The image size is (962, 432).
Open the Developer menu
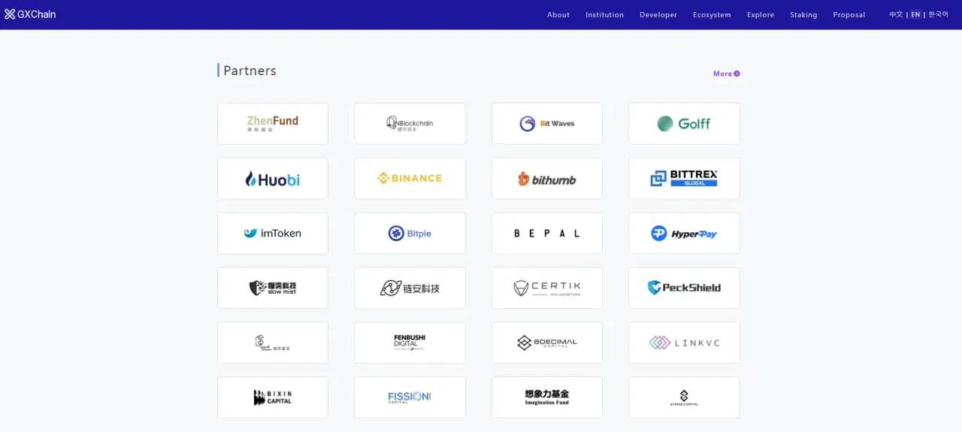coord(658,15)
